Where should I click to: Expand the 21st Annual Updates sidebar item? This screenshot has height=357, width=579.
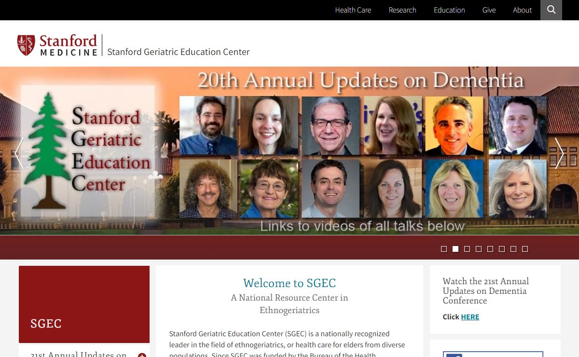coord(142,356)
